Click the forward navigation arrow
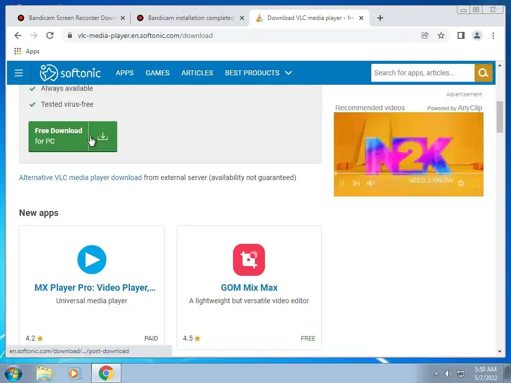The image size is (511, 383). (x=34, y=35)
